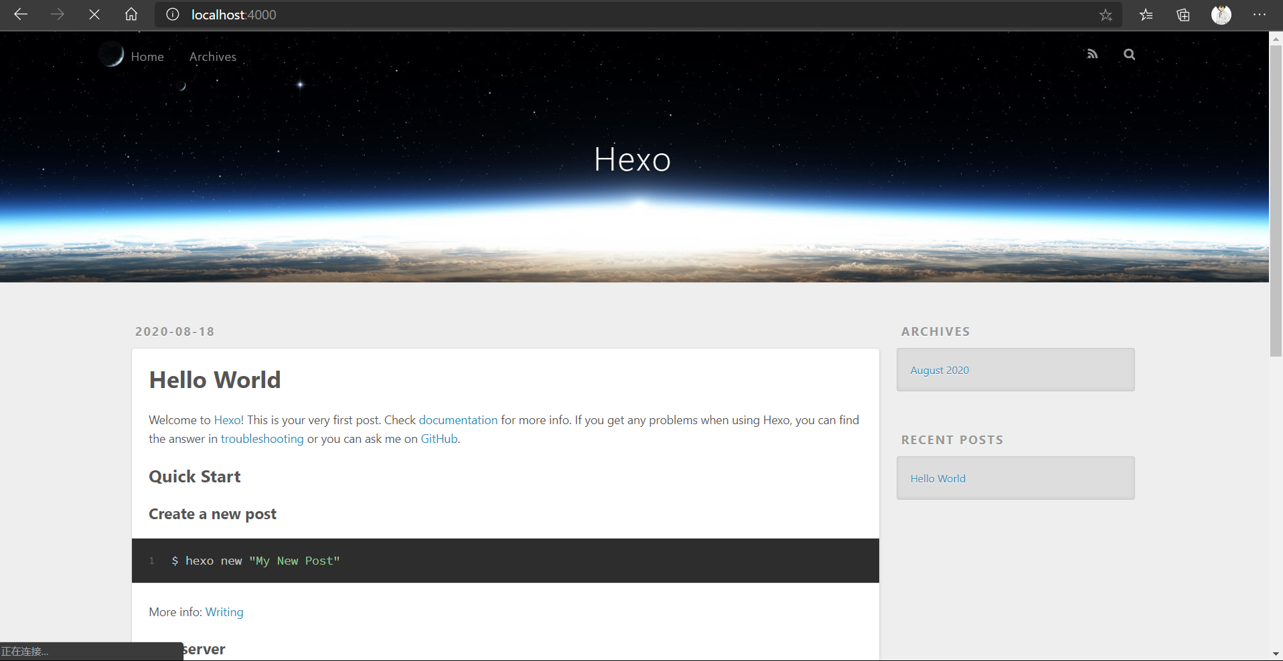This screenshot has width=1283, height=661.
Task: Open the browser home page icon
Action: 131,14
